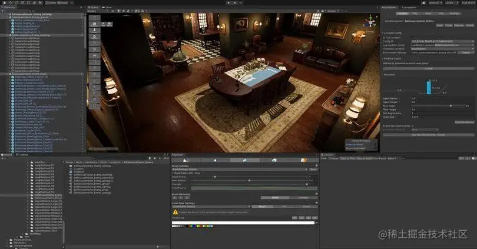Click the bar-chart tool button in scene overlay
The image size is (477, 249).
tap(94, 24)
